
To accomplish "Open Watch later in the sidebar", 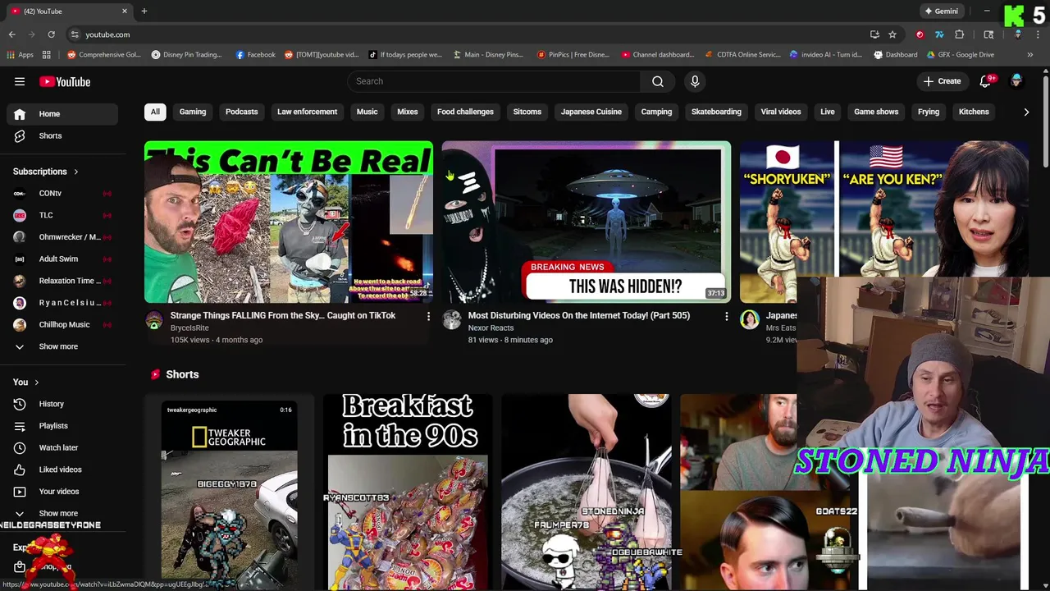I will [59, 447].
